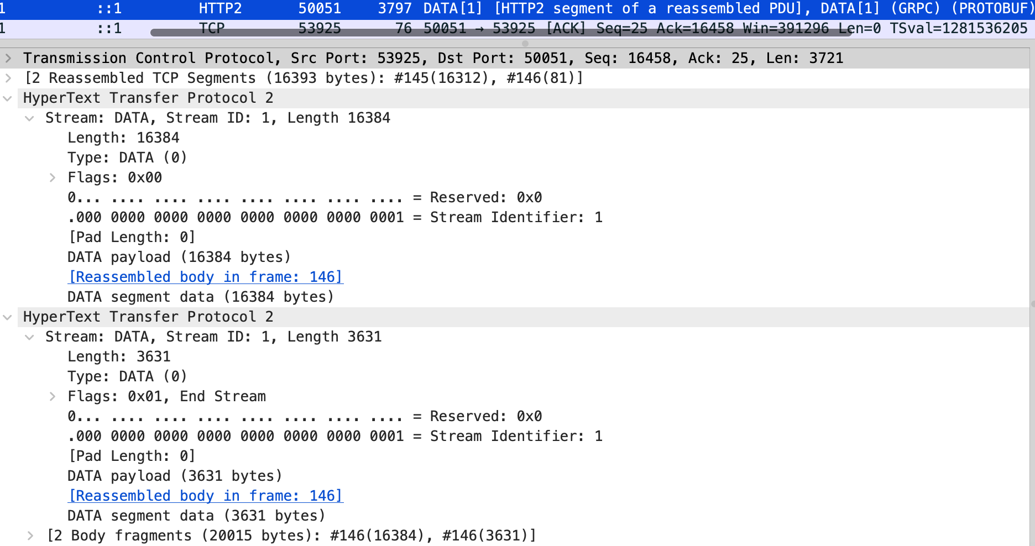Collapse the second HyperText Transfer Protocol 2 section
The width and height of the screenshot is (1035, 546).
[x=8, y=317]
